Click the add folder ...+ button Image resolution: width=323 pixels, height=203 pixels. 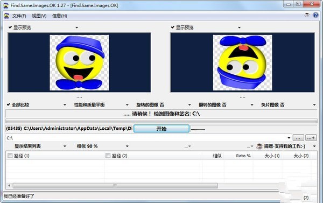coord(311,138)
